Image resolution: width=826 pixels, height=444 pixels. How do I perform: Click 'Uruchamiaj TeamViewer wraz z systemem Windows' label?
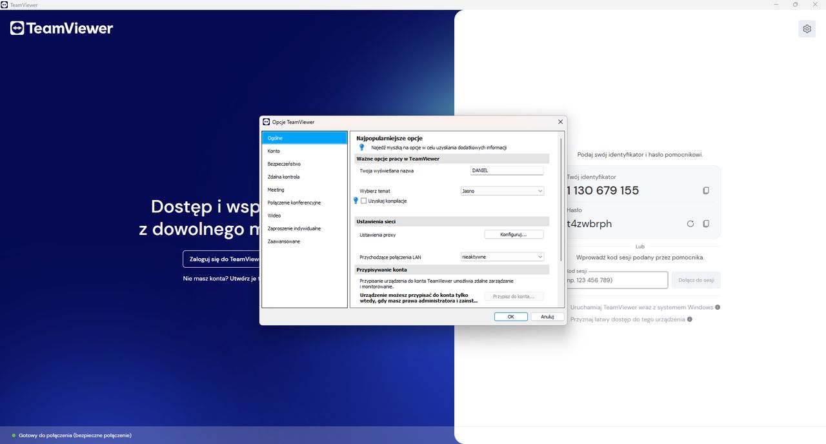pyautogui.click(x=641, y=307)
